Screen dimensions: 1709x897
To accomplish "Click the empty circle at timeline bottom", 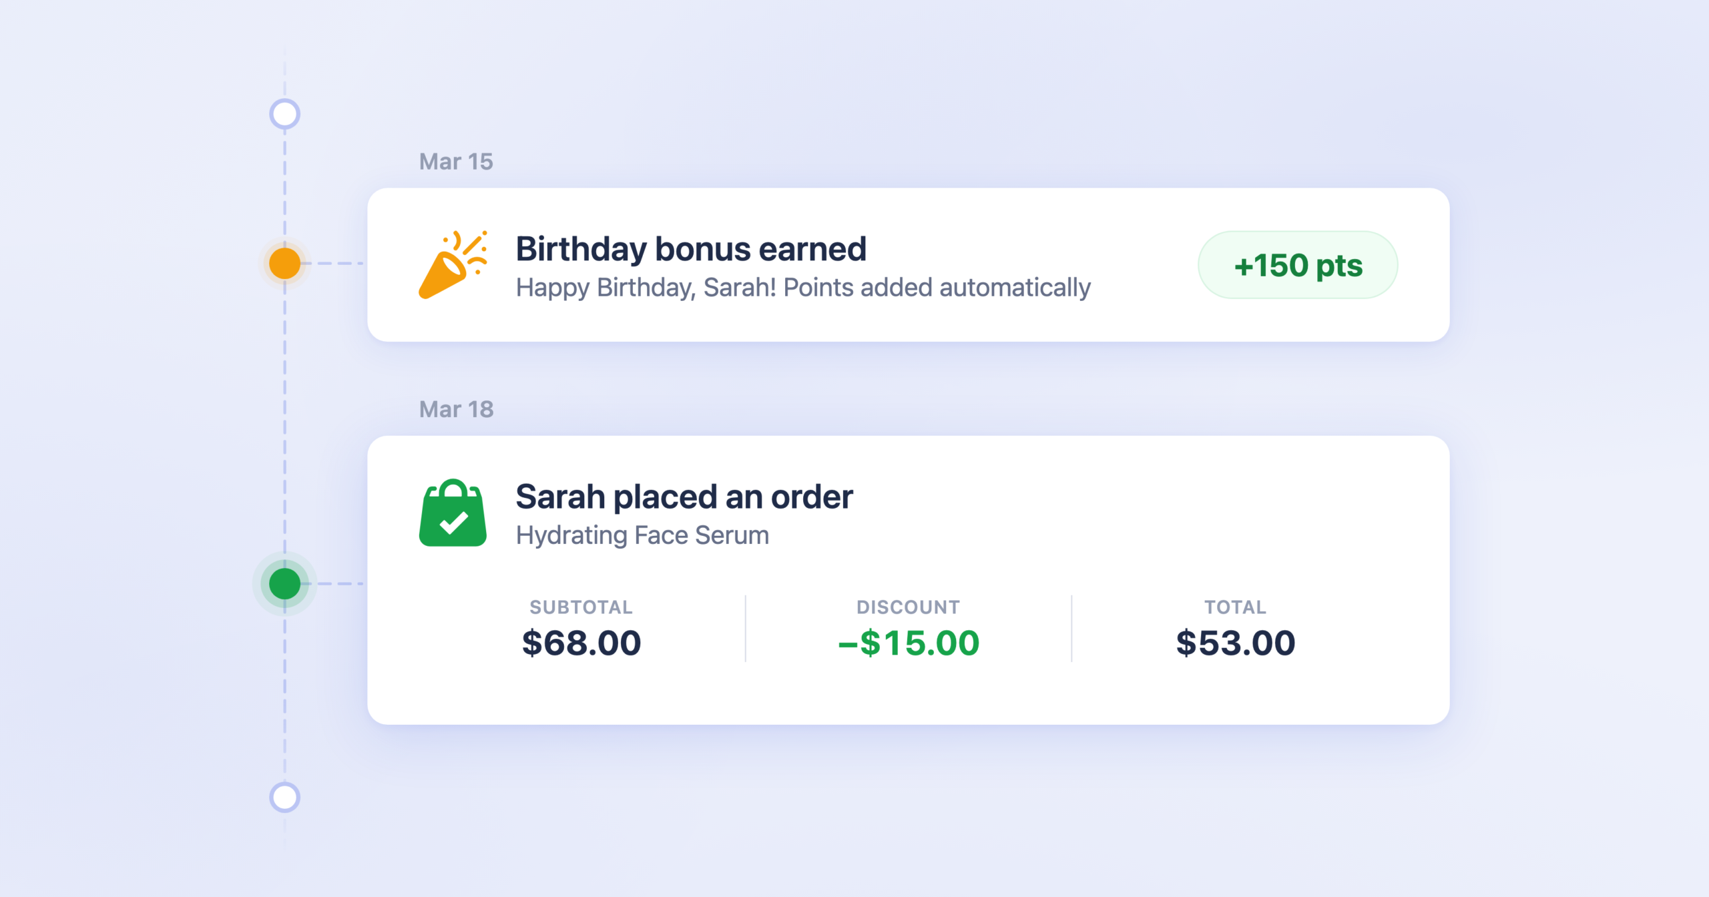I will coord(285,797).
